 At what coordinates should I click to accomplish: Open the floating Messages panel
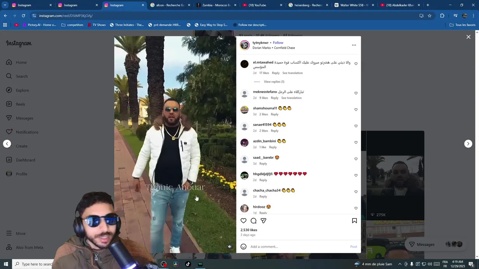pos(436,244)
